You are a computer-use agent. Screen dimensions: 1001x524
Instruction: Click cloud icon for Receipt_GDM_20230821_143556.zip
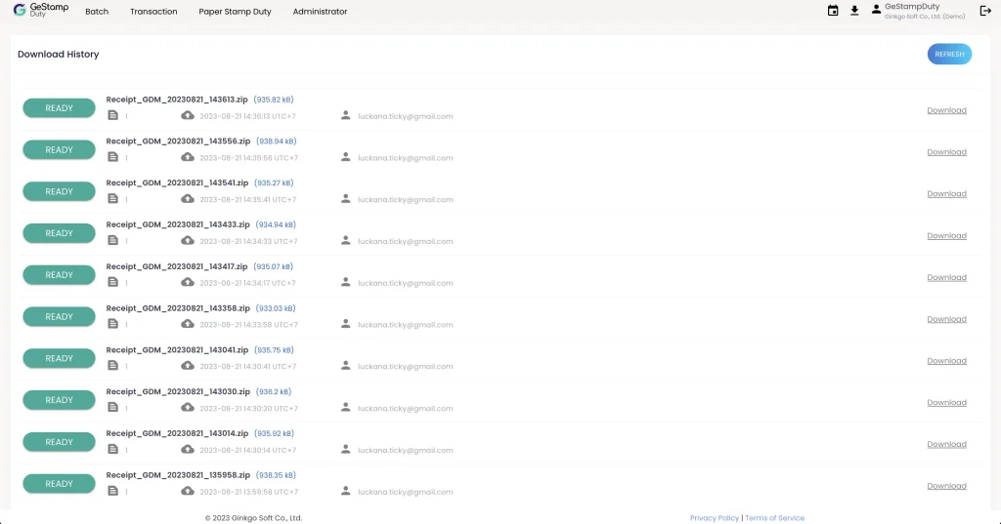coord(188,157)
